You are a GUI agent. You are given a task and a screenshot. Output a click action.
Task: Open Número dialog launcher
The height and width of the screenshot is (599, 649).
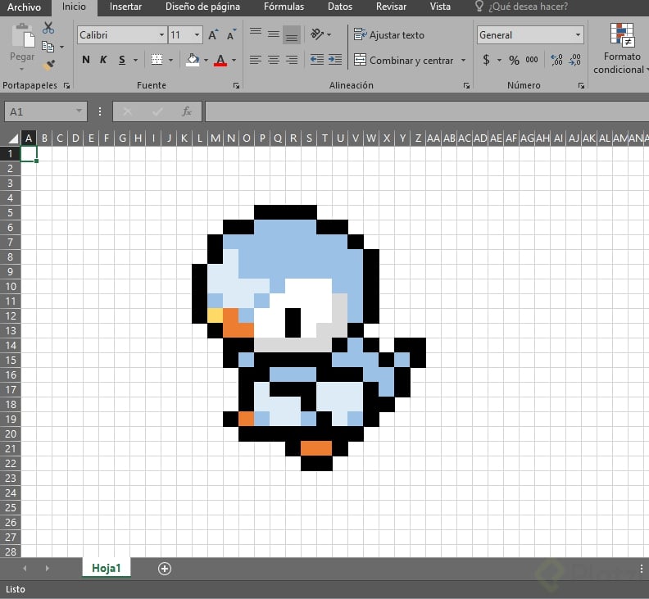tap(581, 86)
